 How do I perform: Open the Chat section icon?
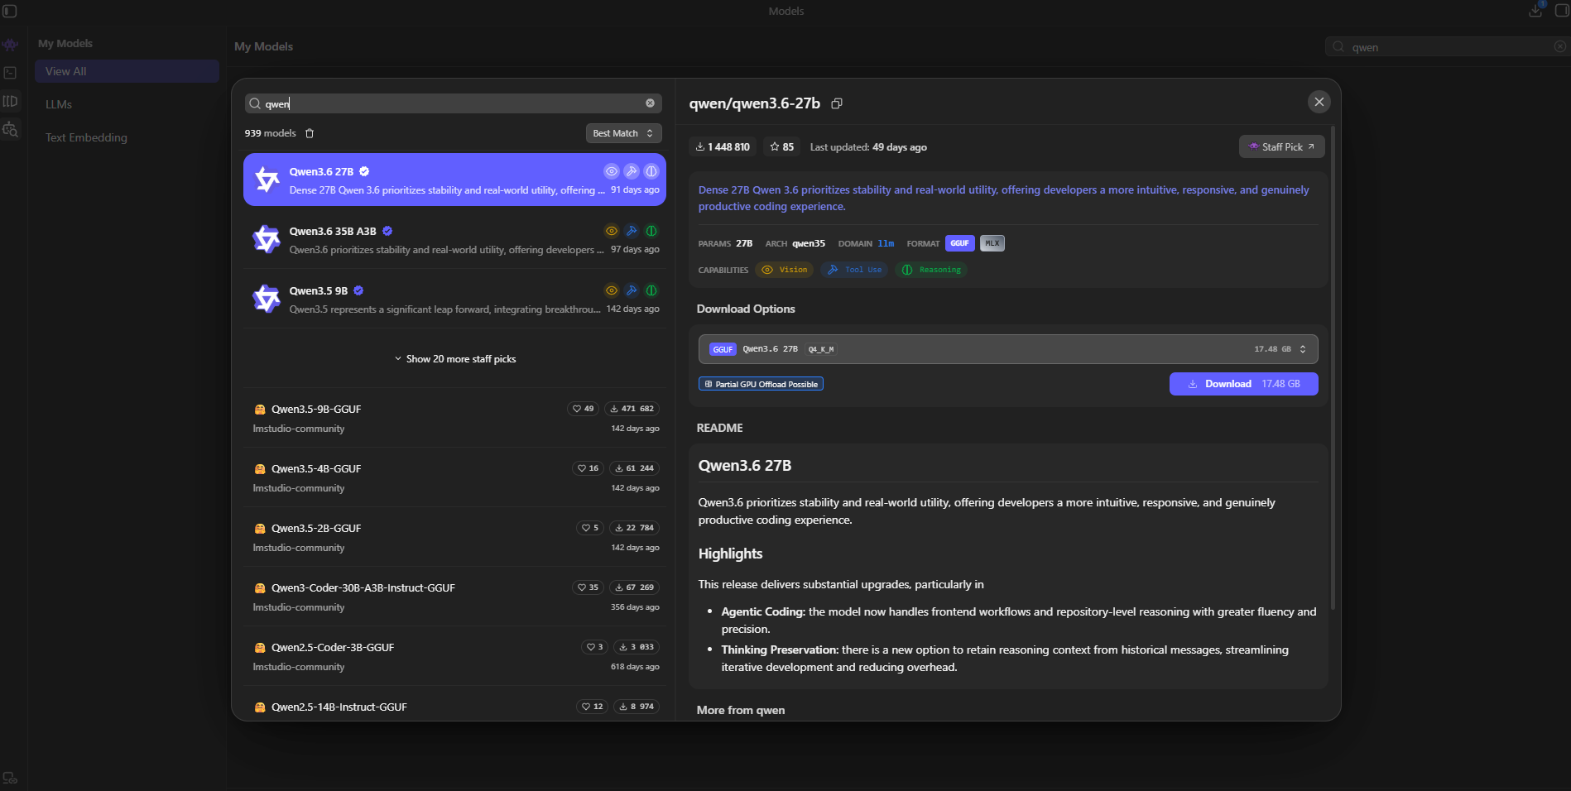tap(10, 45)
